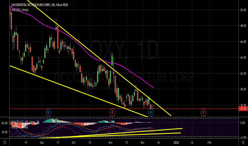Click the Dec label on time axis

143,143
